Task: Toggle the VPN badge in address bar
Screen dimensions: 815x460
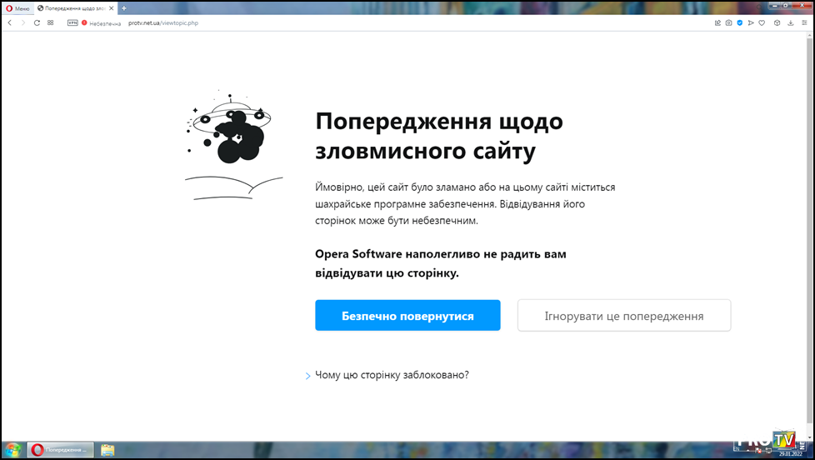Action: (x=72, y=22)
